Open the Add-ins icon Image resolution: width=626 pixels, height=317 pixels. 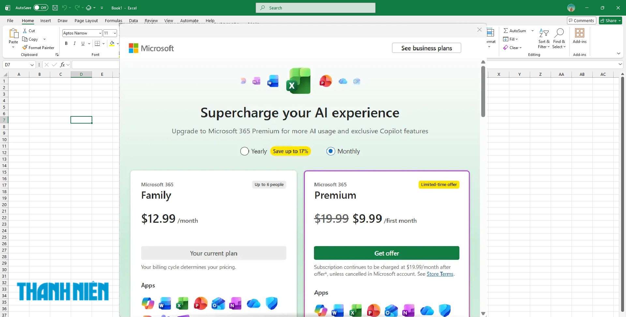coord(580,33)
